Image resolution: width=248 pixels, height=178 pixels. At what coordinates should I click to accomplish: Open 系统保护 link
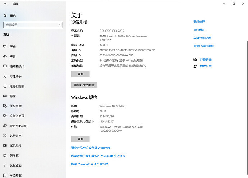click(x=199, y=30)
